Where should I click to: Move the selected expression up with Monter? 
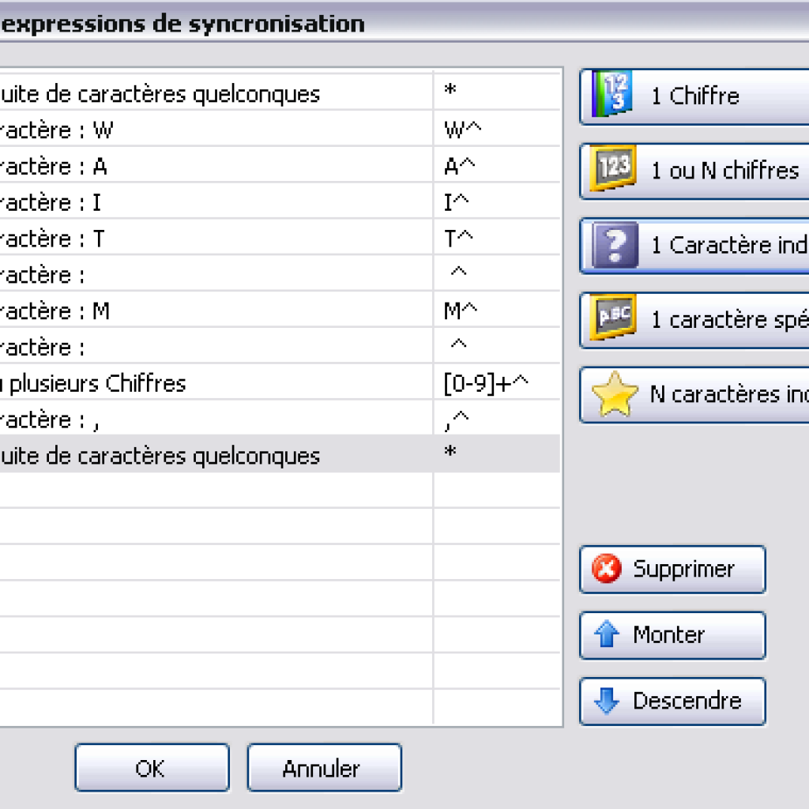(x=672, y=634)
